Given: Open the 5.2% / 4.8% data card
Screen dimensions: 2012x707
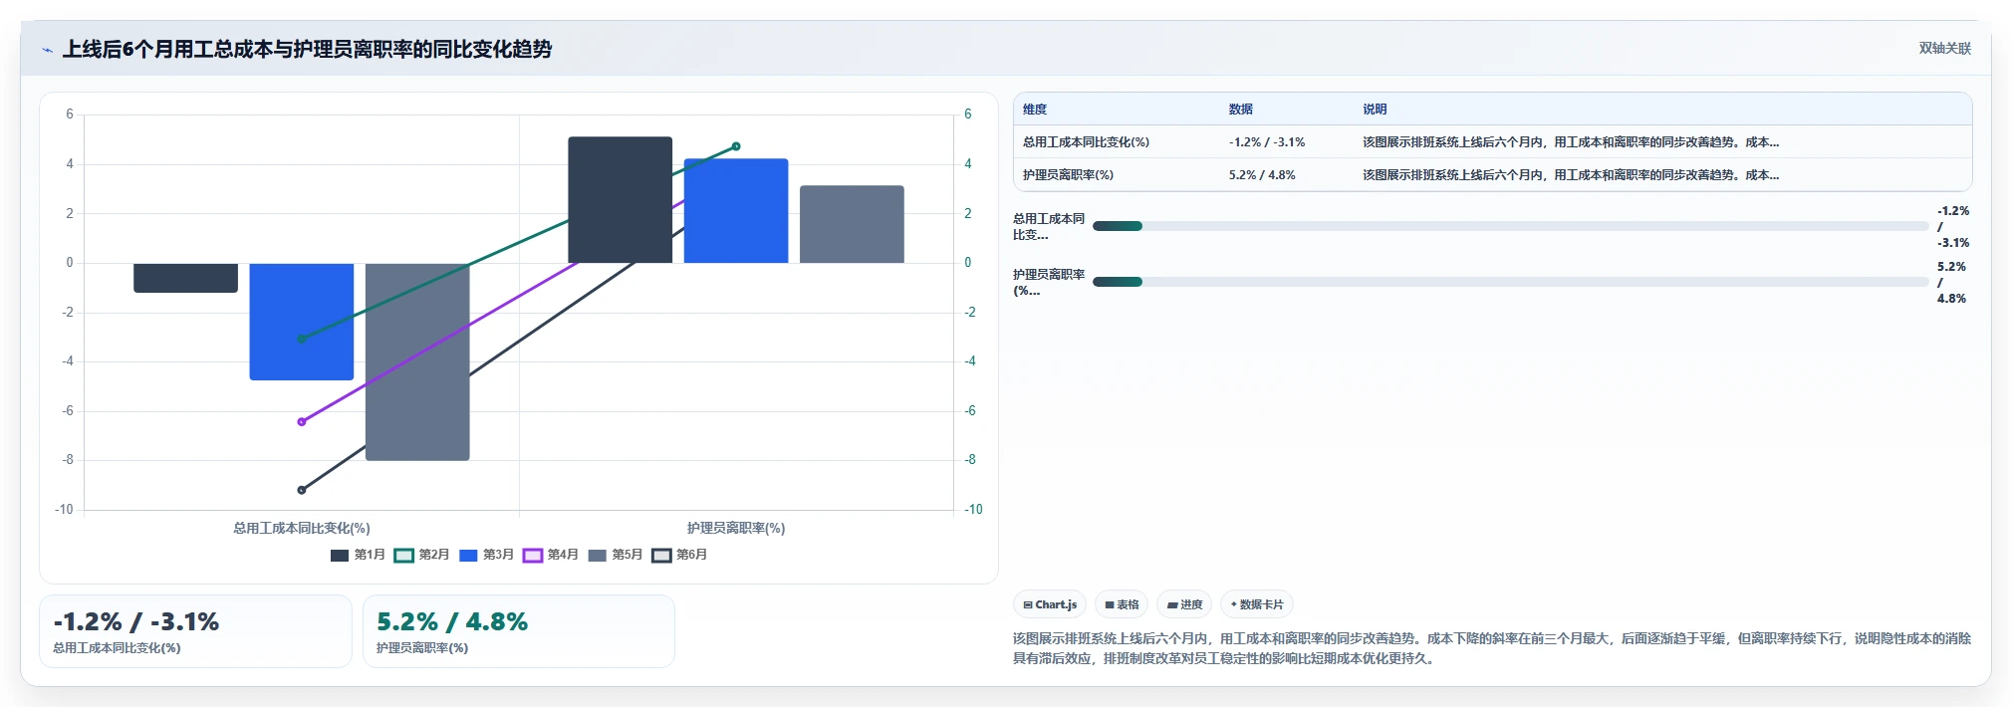Looking at the screenshot, I should click(519, 631).
